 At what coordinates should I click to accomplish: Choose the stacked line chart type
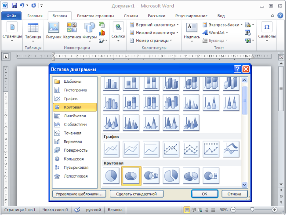[x=131, y=149]
